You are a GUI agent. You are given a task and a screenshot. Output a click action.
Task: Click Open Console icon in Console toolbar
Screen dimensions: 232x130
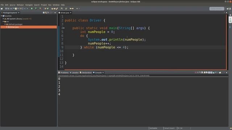pyautogui.click(x=220, y=73)
